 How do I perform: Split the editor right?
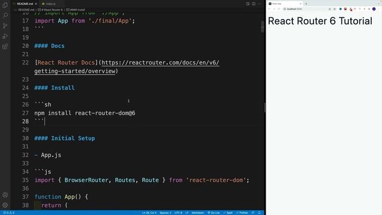point(254,4)
